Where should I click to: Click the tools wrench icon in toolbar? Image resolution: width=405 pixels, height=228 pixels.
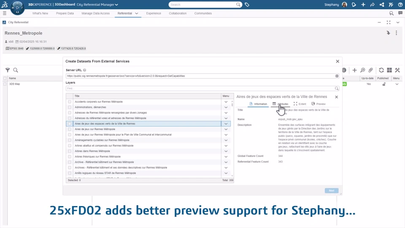click(x=397, y=70)
